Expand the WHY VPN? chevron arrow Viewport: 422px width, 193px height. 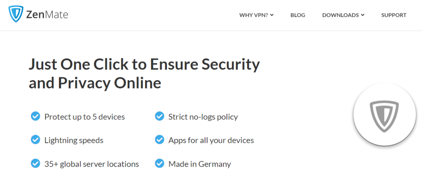[x=272, y=15]
